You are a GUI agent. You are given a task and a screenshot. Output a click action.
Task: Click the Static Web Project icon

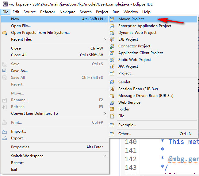(x=112, y=60)
